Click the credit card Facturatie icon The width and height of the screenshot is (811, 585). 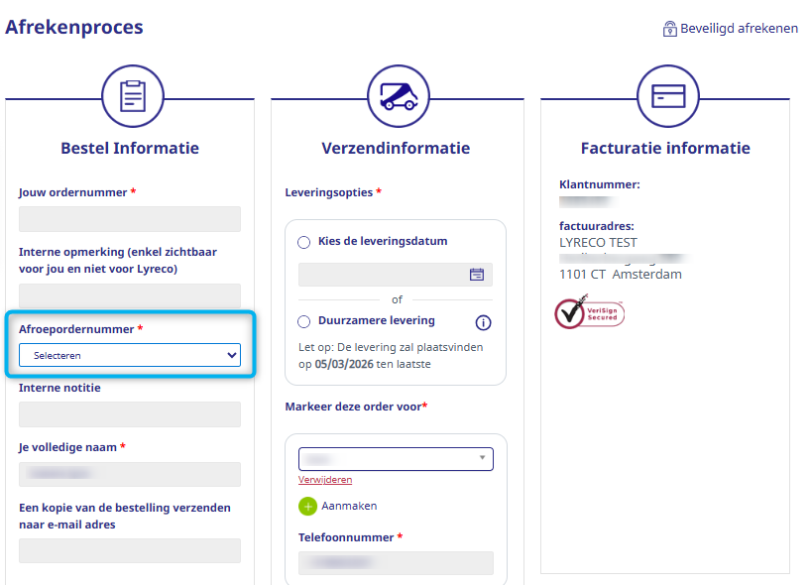point(667,97)
